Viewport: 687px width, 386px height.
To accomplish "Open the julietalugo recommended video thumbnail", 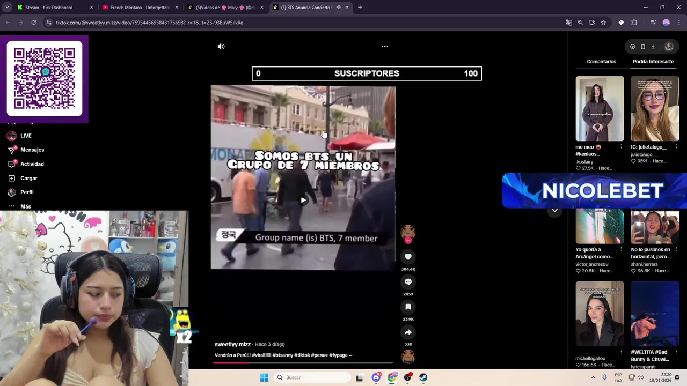I will 655,109.
